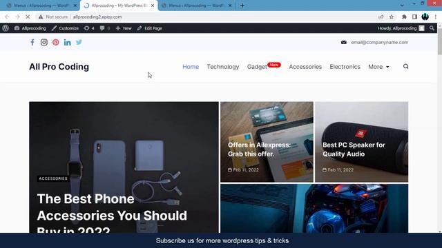Open the LinkedIn social icon
Screen dimensions: 442x248
point(67,43)
